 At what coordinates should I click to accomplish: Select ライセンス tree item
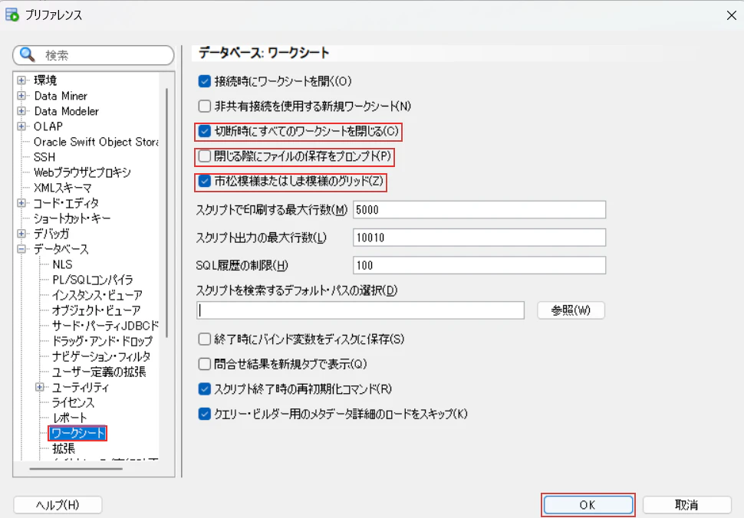[x=73, y=403]
